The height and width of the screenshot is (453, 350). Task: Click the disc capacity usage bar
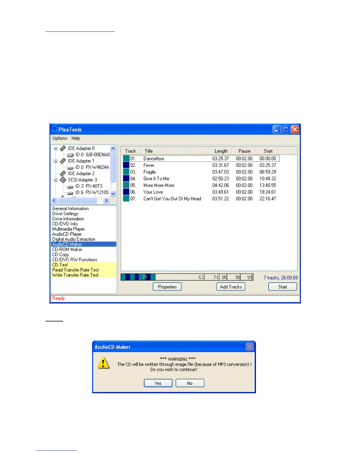187,277
